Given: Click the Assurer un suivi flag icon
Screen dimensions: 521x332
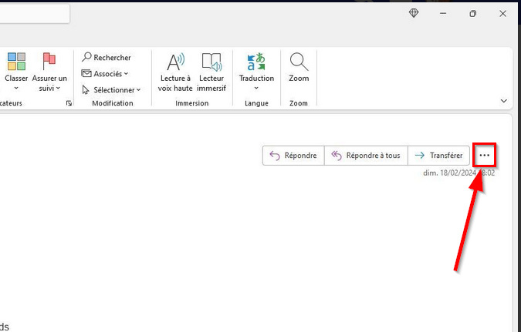Looking at the screenshot, I should 49,62.
